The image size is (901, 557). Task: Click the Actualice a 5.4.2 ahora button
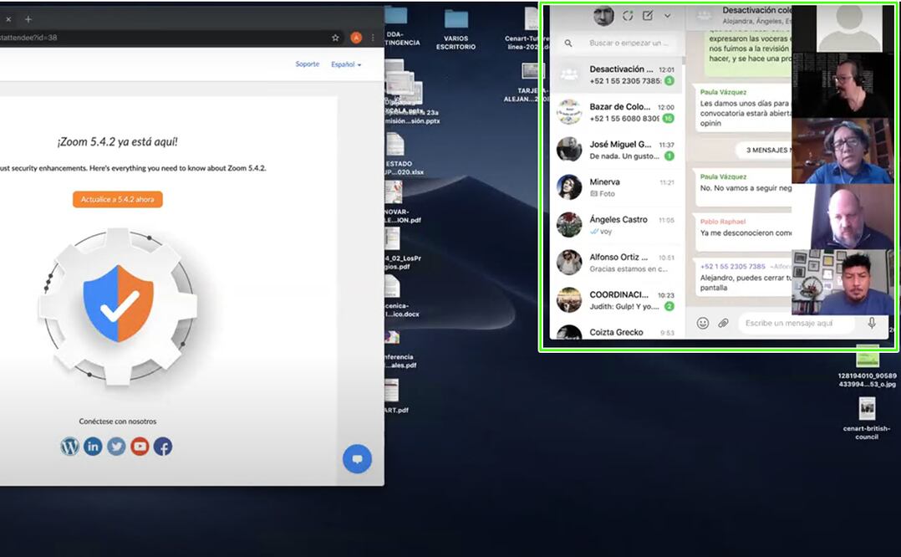pyautogui.click(x=117, y=199)
